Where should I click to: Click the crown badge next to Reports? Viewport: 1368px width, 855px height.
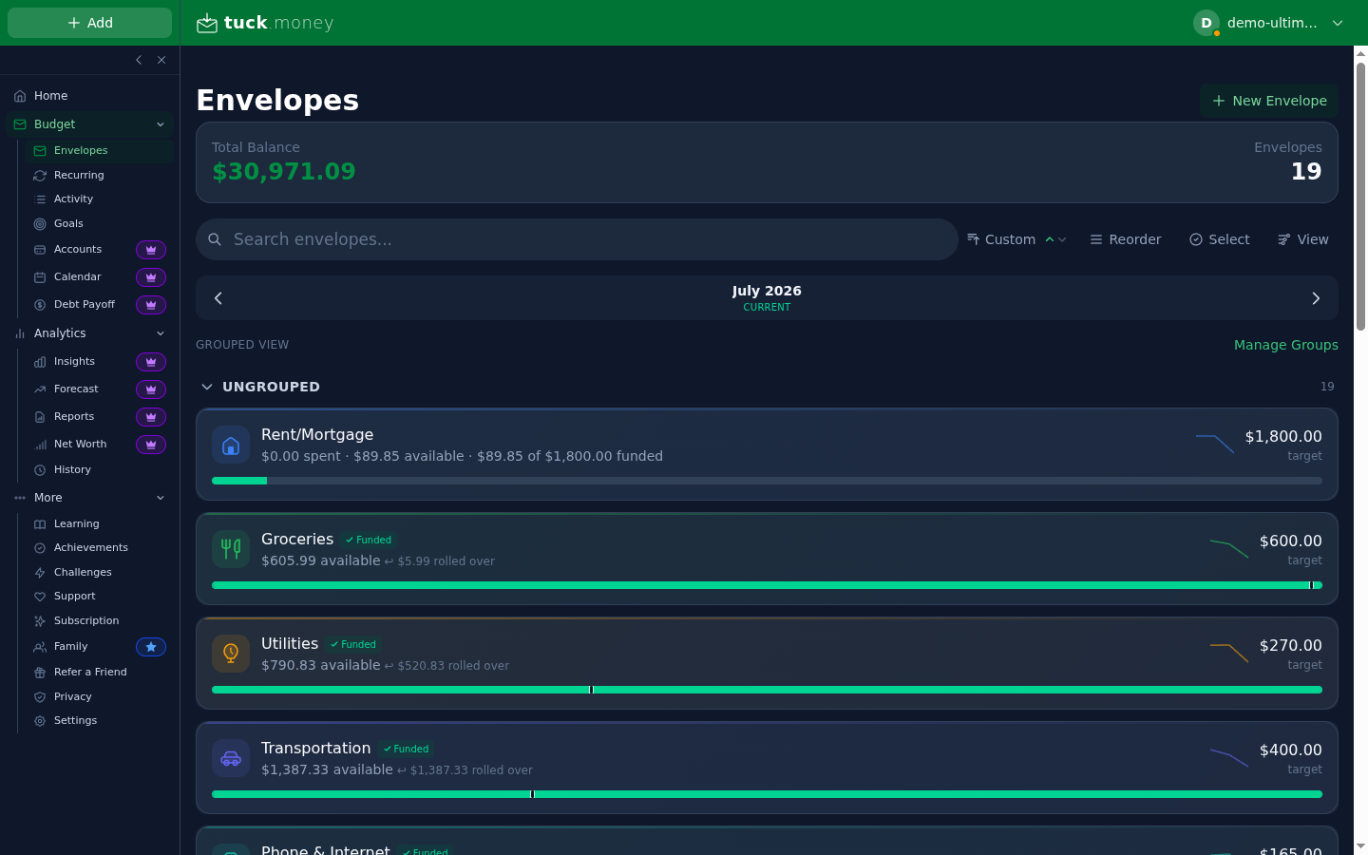pyautogui.click(x=151, y=417)
